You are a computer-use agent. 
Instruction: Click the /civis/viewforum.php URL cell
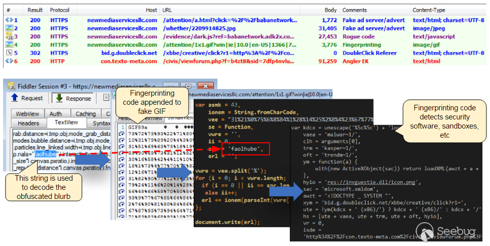[x=229, y=61]
